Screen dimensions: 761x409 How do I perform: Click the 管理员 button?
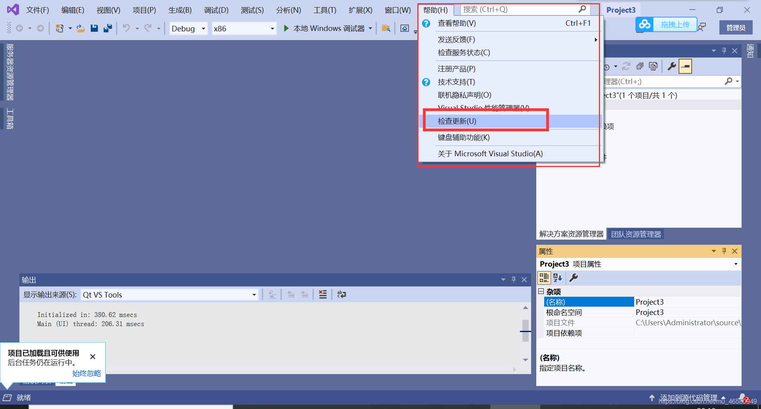coord(736,27)
